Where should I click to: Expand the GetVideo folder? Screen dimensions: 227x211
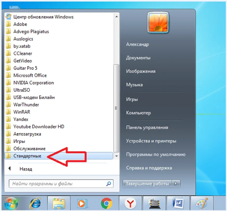pos(22,61)
